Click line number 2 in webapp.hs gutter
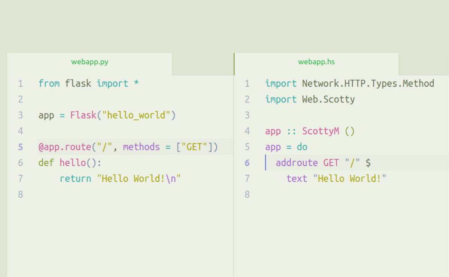 click(247, 99)
